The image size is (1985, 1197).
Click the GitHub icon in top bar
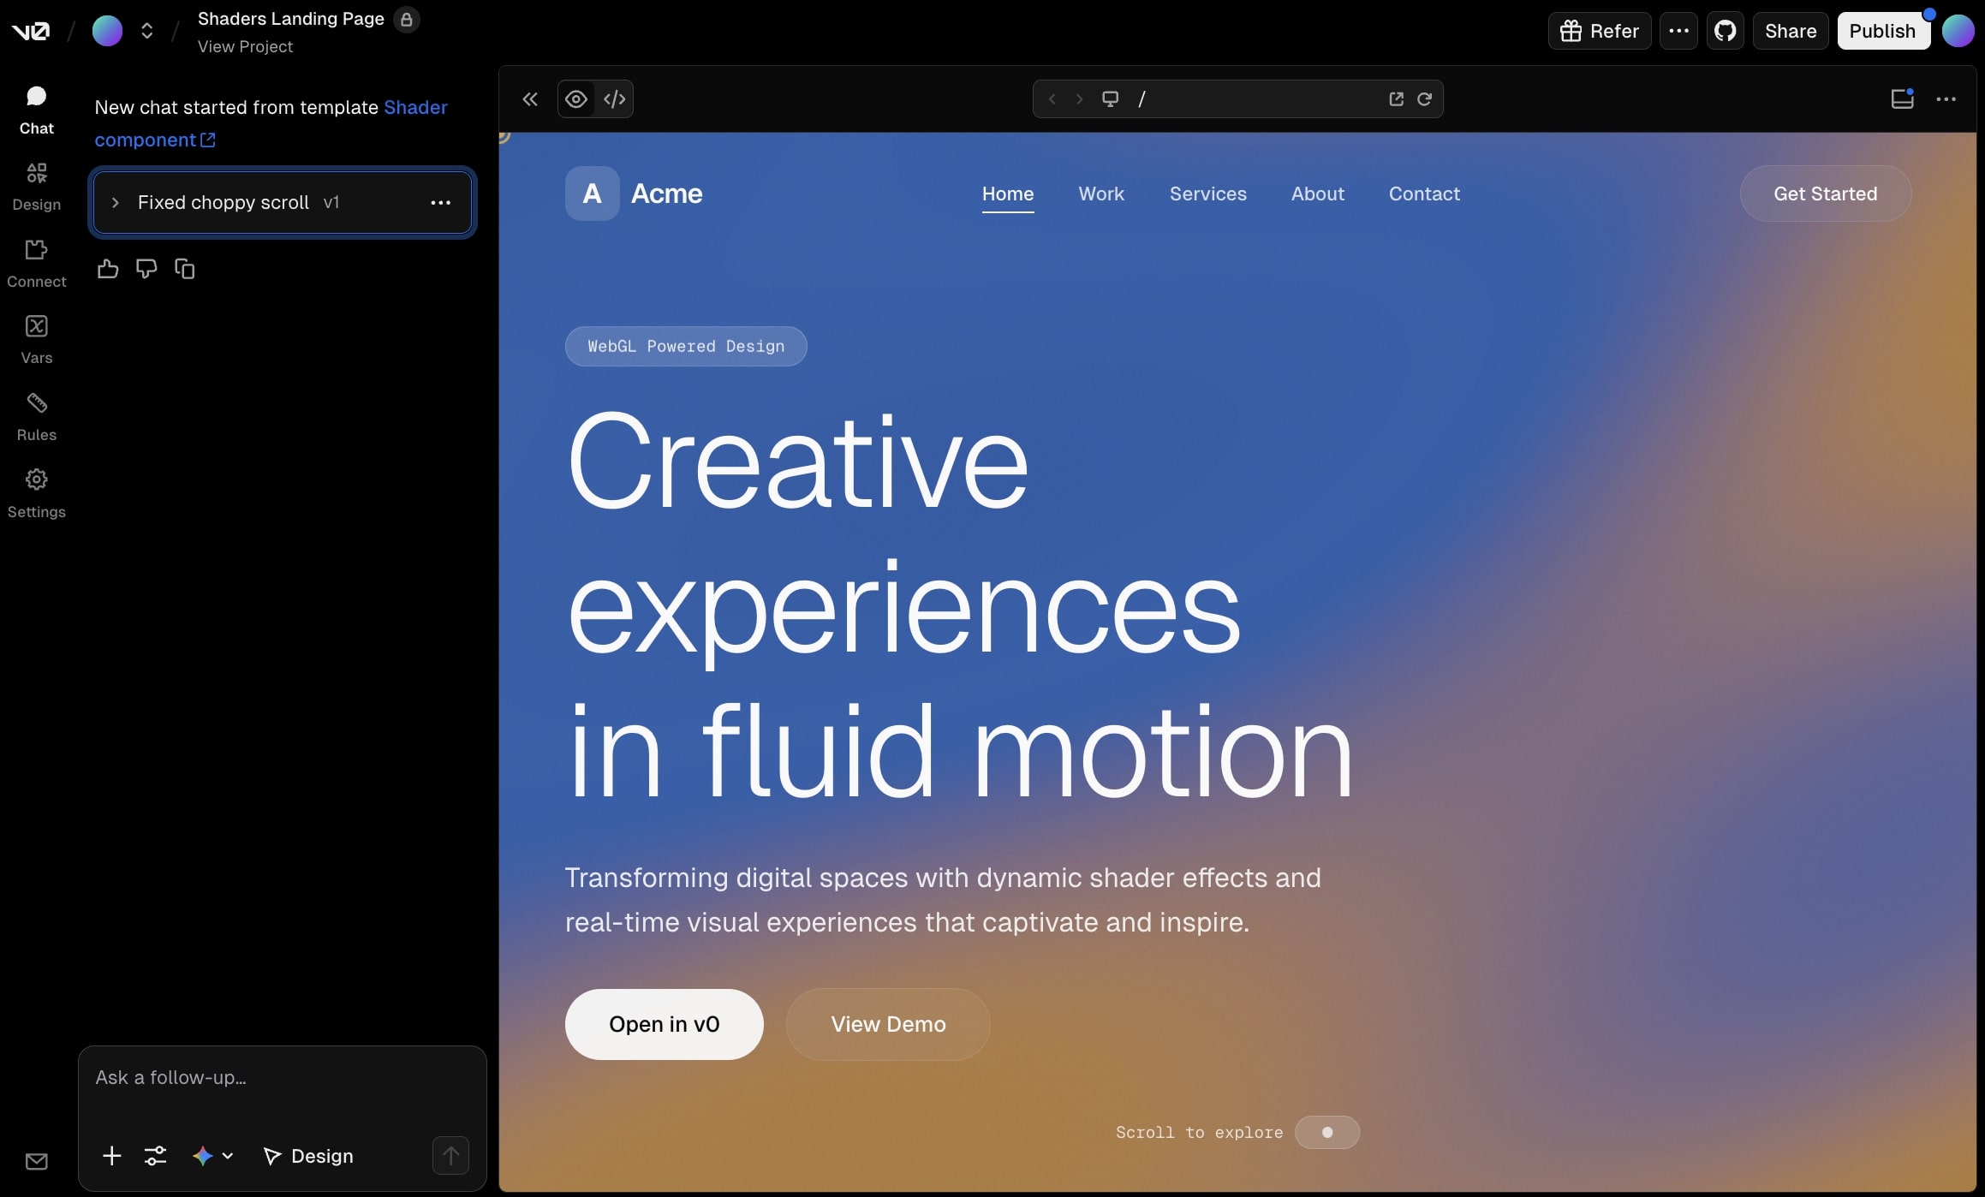(x=1725, y=31)
